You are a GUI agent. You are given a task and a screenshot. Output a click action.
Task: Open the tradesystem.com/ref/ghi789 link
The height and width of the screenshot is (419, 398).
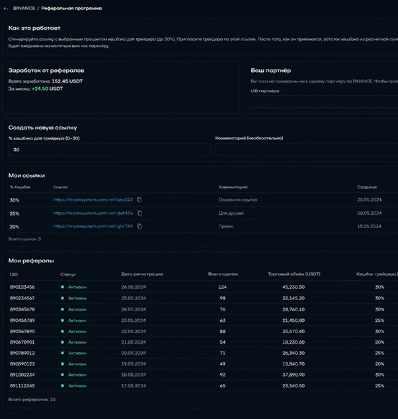(93, 226)
